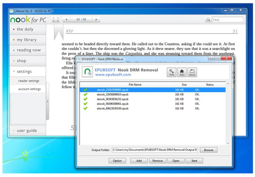Click the Add button
This screenshot has height=177, width=255.
click(139, 160)
